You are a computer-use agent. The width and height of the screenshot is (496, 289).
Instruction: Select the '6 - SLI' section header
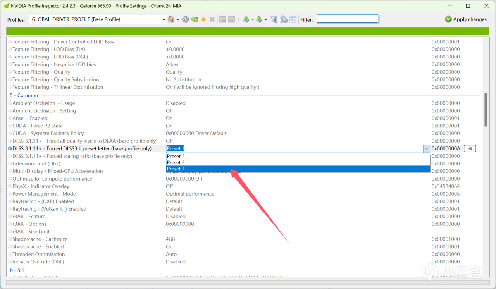pos(17,270)
